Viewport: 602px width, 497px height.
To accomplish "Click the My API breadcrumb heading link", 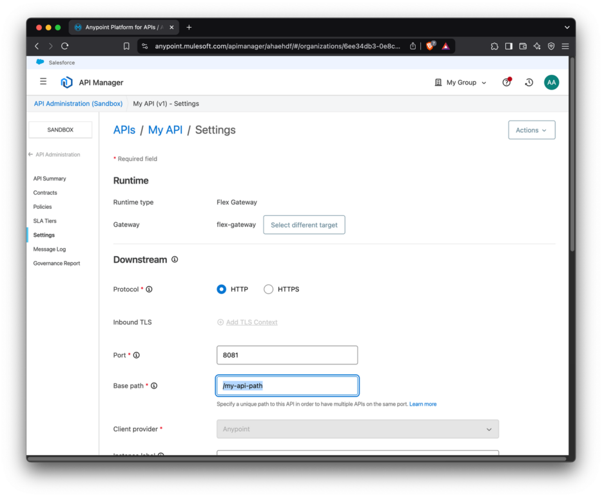I will coord(166,130).
